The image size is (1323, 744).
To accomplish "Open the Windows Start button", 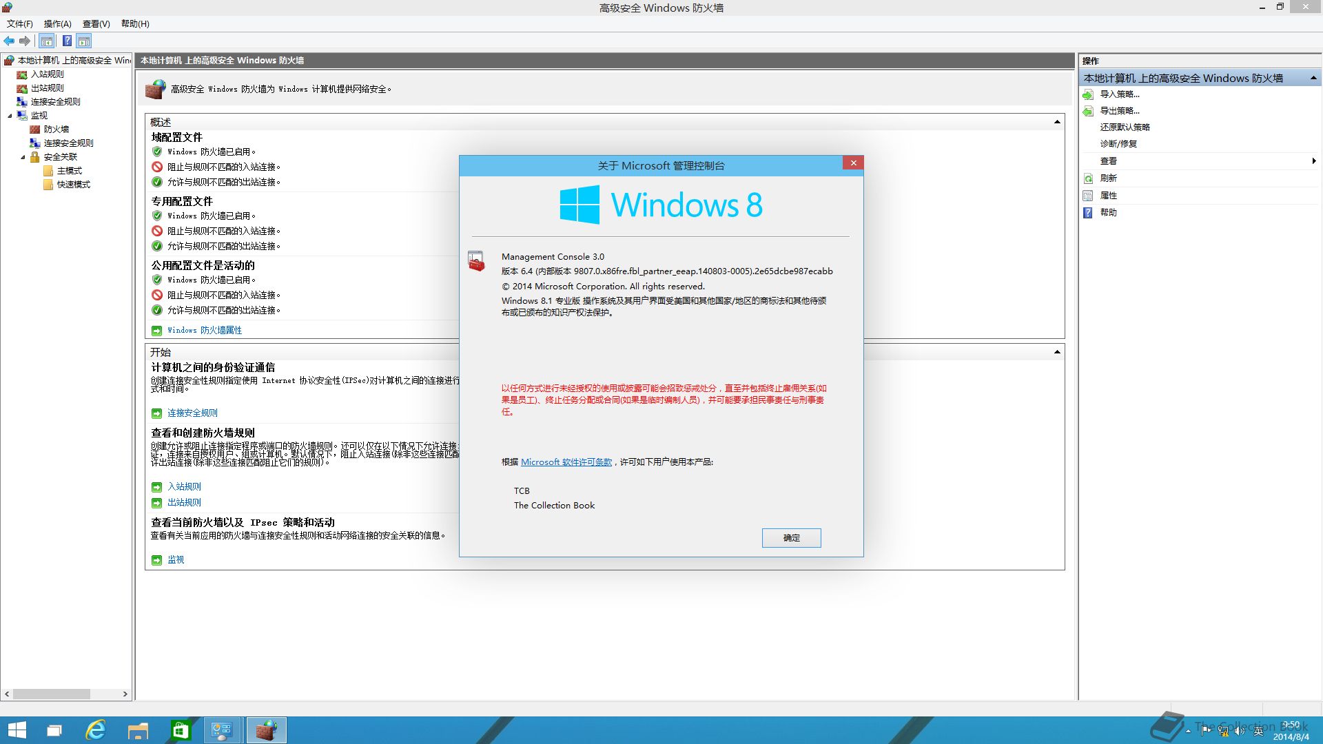I will click(17, 730).
